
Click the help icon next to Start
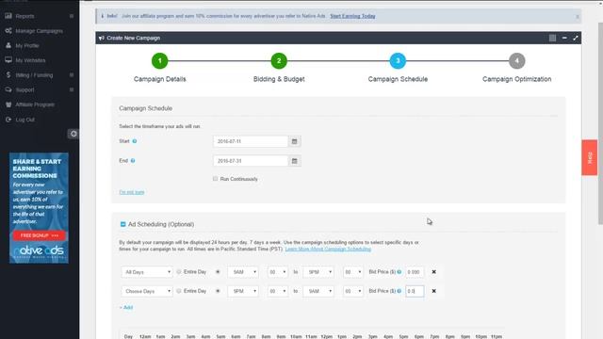pos(135,141)
